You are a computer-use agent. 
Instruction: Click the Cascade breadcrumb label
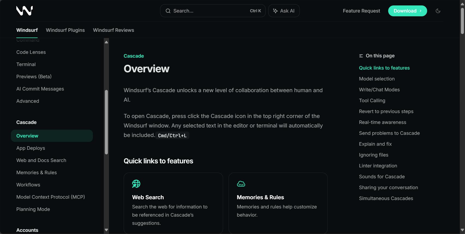pos(134,56)
